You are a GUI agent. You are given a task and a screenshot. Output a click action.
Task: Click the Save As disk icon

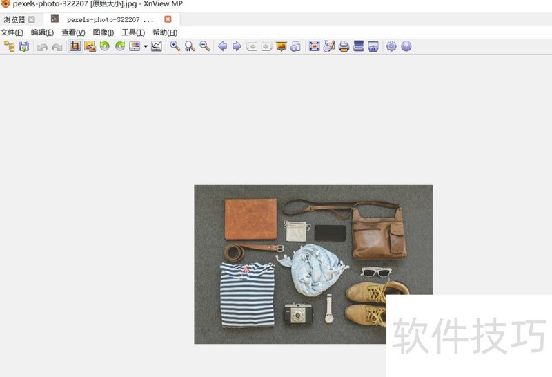[24, 46]
